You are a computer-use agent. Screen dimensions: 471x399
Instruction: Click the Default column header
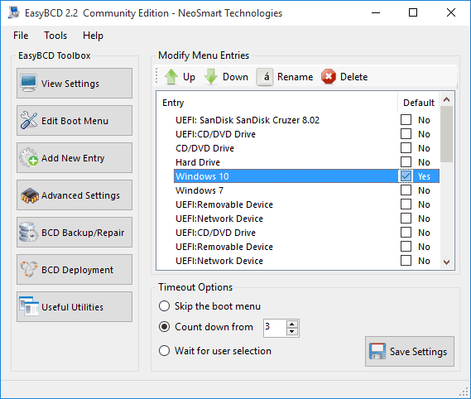[x=419, y=103]
